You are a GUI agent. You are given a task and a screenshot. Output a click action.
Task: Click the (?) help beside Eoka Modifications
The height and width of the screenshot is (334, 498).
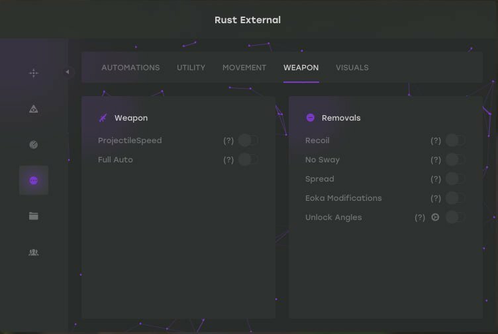(436, 198)
